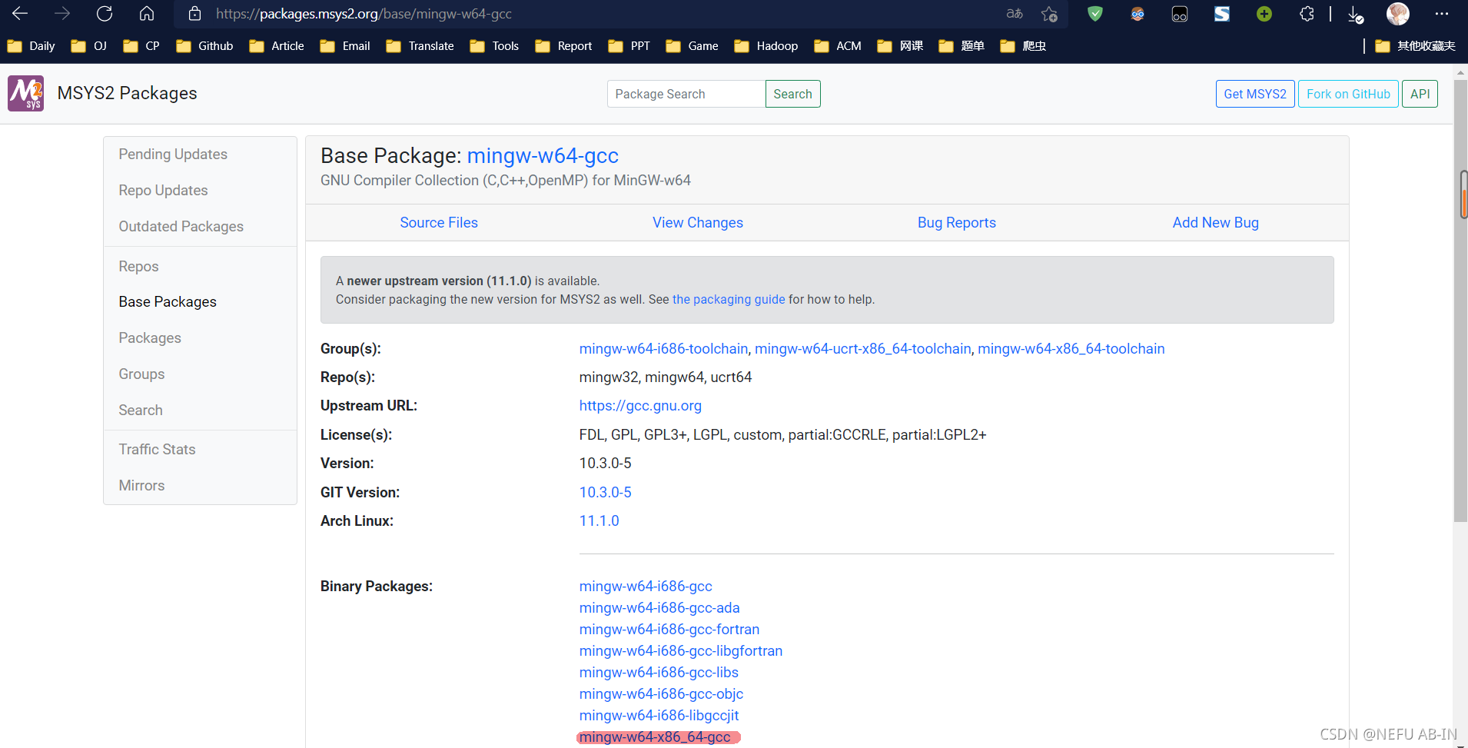Click the site lock icon in address bar
This screenshot has height=748, width=1468.
tap(195, 14)
